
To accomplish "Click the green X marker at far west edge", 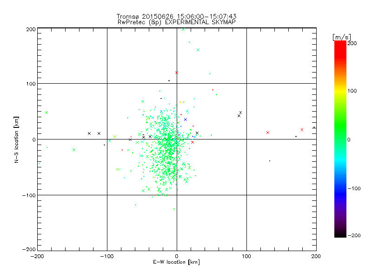I will point(46,113).
